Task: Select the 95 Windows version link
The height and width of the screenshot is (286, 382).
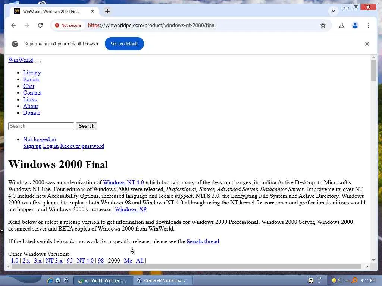Action: [70, 260]
